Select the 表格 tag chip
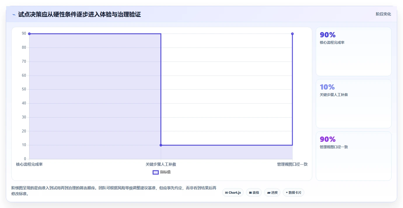Screen dimensions: 403x208 click(254, 193)
